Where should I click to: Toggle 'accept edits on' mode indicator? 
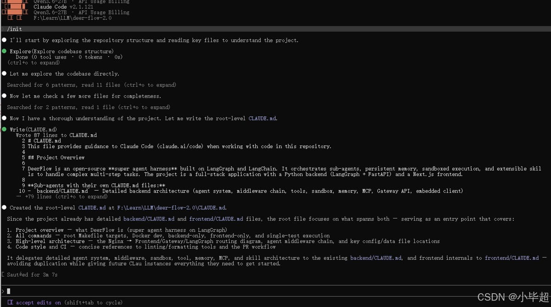[x=38, y=302]
